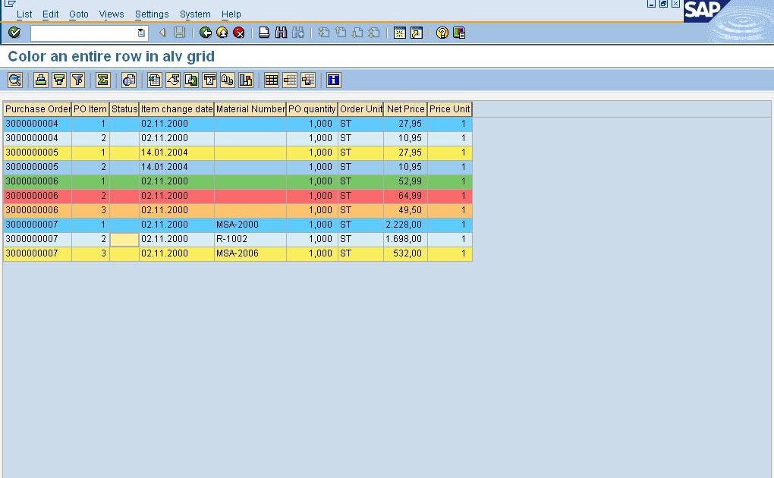
Task: Click the blue Information icon
Action: (x=332, y=80)
